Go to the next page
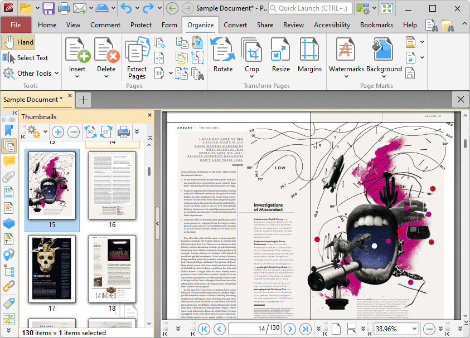Image resolution: width=470 pixels, height=338 pixels. (x=289, y=328)
